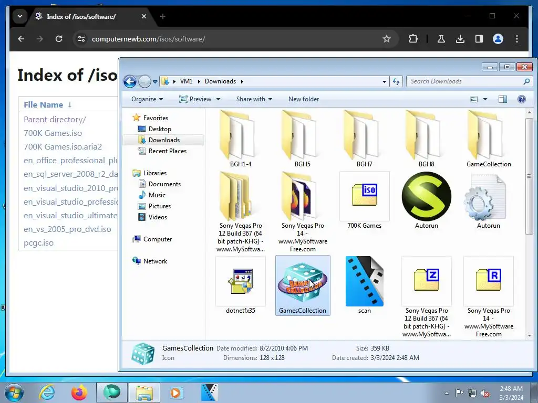Viewport: 538px width, 403px height.
Task: Open a new Chrome tab
Action: (163, 16)
